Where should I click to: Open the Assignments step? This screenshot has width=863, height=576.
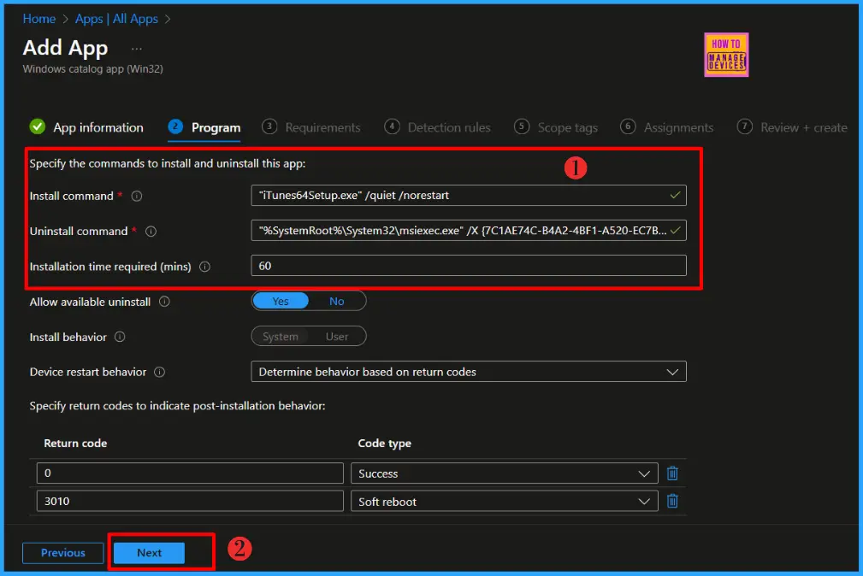(666, 127)
